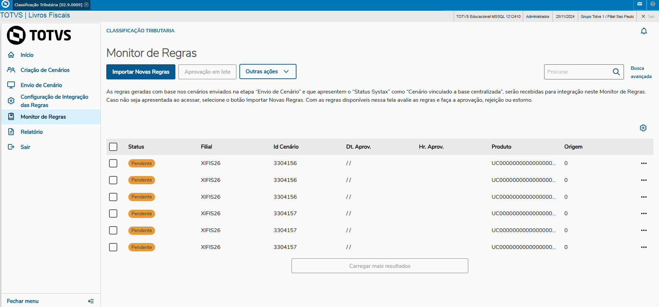Open the notifications bell icon
Image resolution: width=659 pixels, height=307 pixels.
point(644,31)
